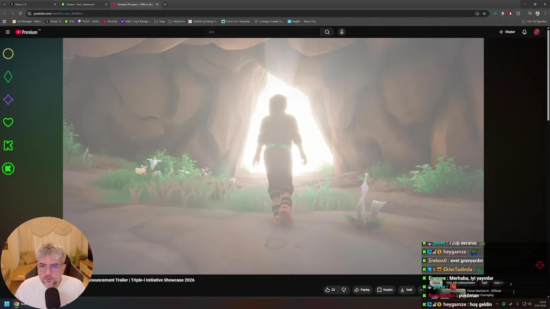Open the Burning Crusade bookmark
The width and height of the screenshot is (550, 309).
coord(269,21)
